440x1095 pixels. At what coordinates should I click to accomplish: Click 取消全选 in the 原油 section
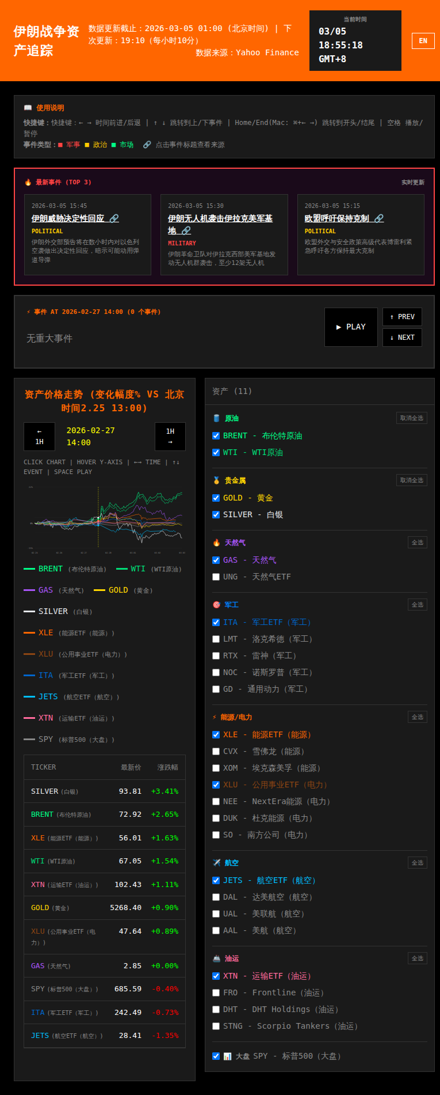tap(411, 418)
